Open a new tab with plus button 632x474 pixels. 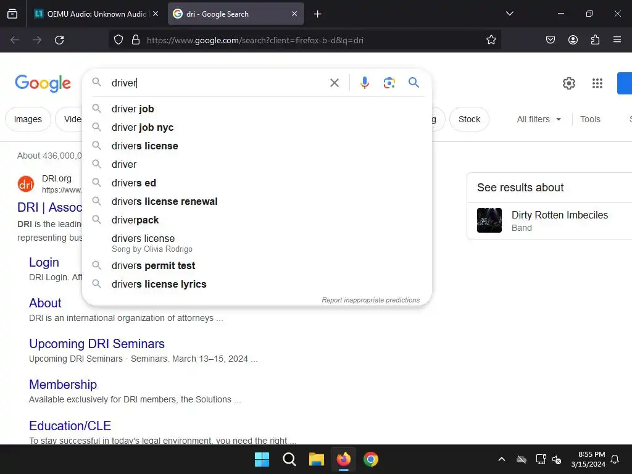pos(318,14)
